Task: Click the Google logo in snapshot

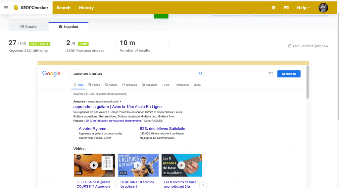Action: (51, 74)
